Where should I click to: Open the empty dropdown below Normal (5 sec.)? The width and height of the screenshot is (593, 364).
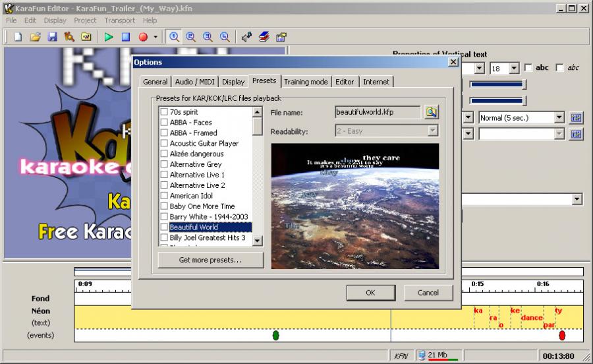pyautogui.click(x=559, y=134)
